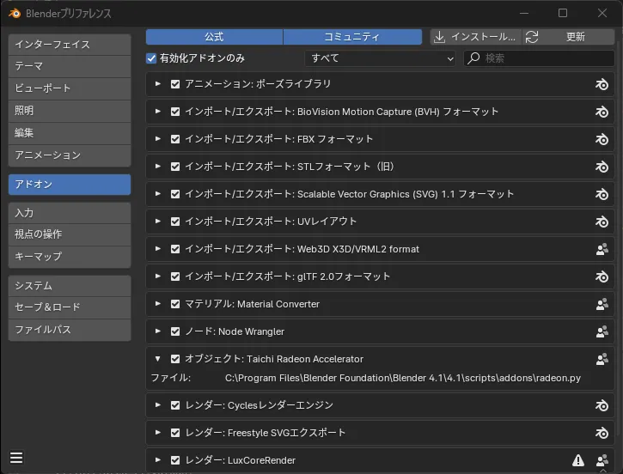Disable the FBX フォーマット add-on checkbox

pyautogui.click(x=175, y=139)
